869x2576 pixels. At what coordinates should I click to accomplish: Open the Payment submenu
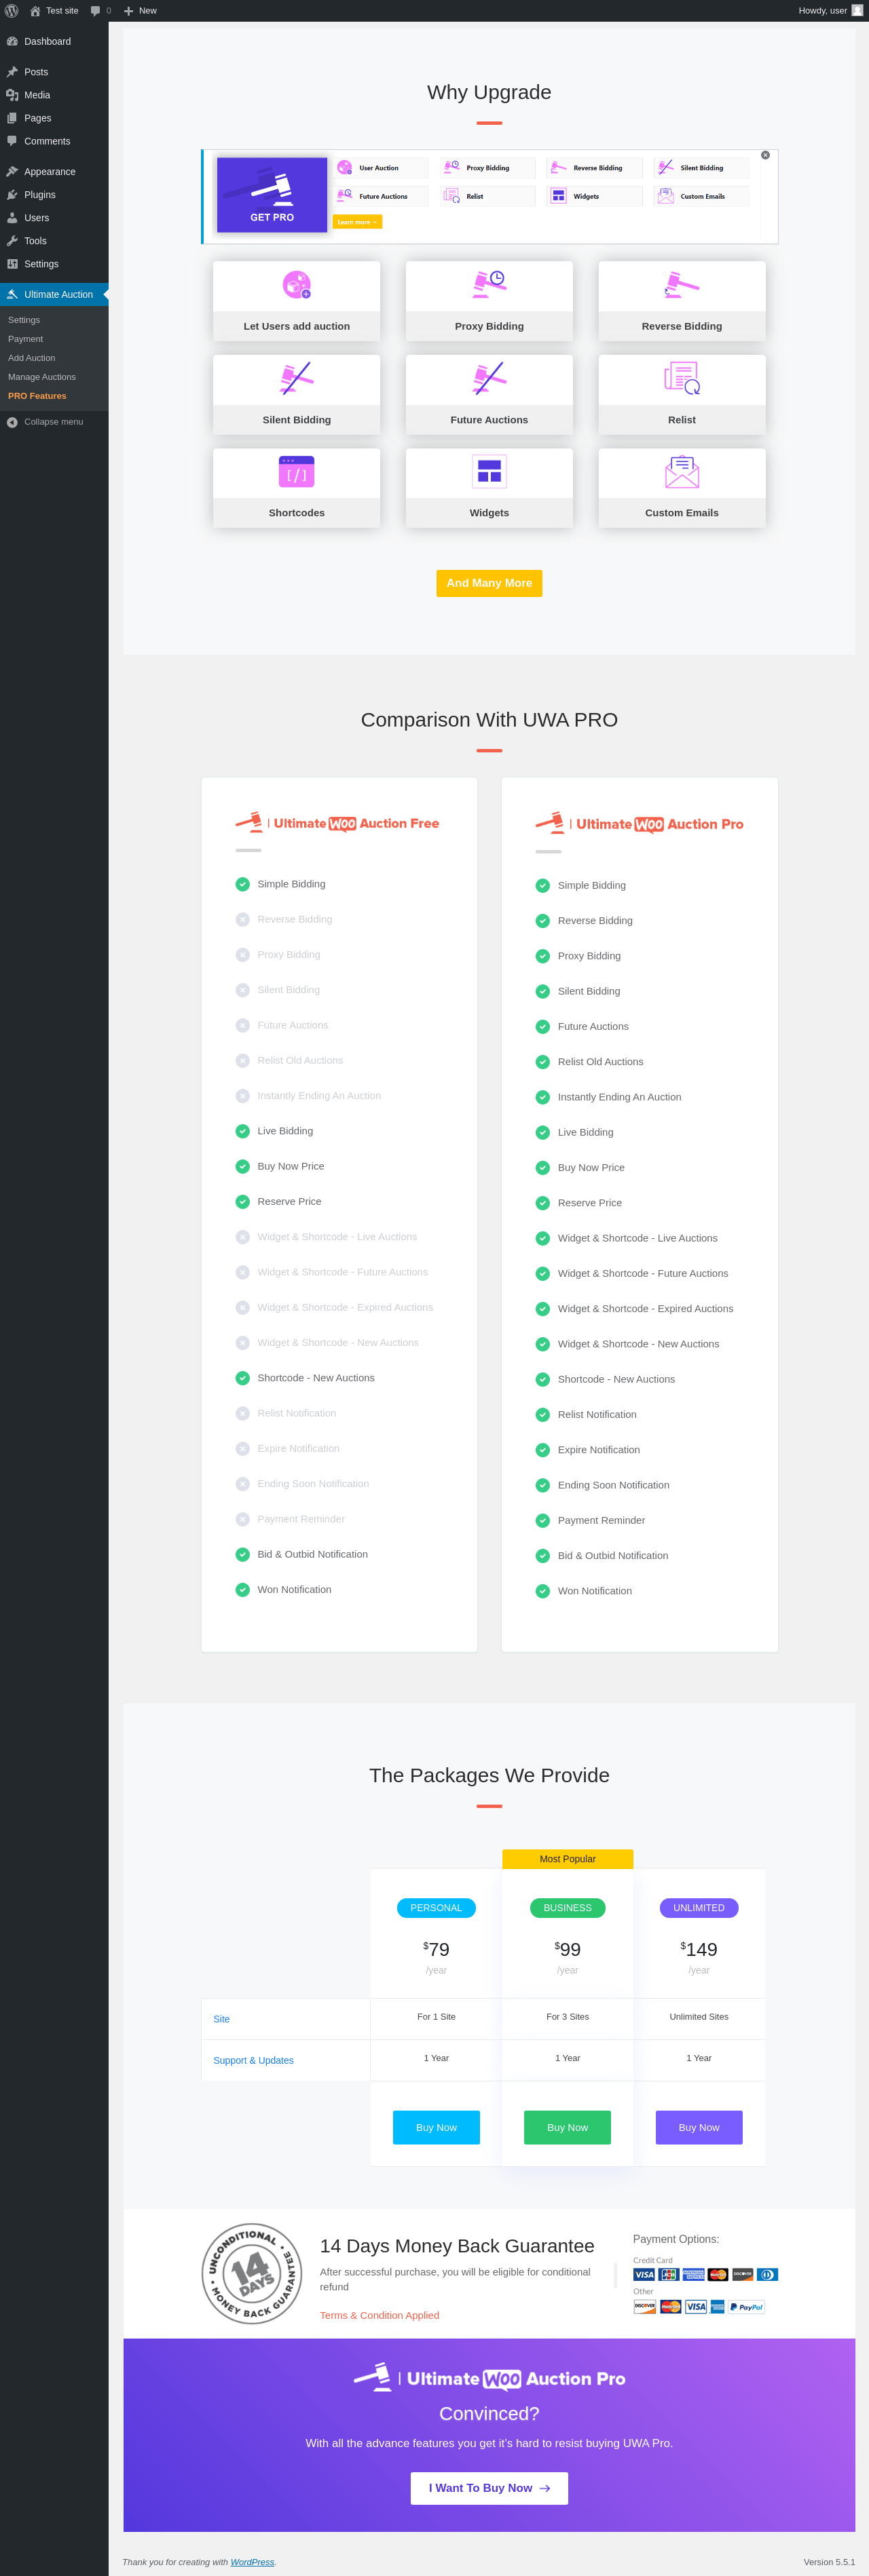(25, 339)
